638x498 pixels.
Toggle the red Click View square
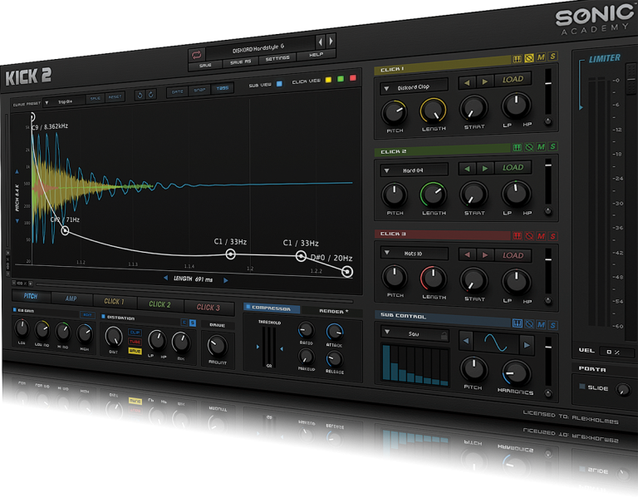pyautogui.click(x=353, y=78)
